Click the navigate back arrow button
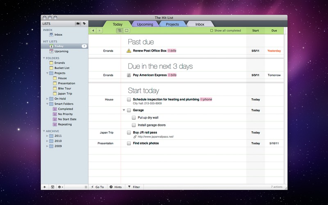 pos(94,30)
